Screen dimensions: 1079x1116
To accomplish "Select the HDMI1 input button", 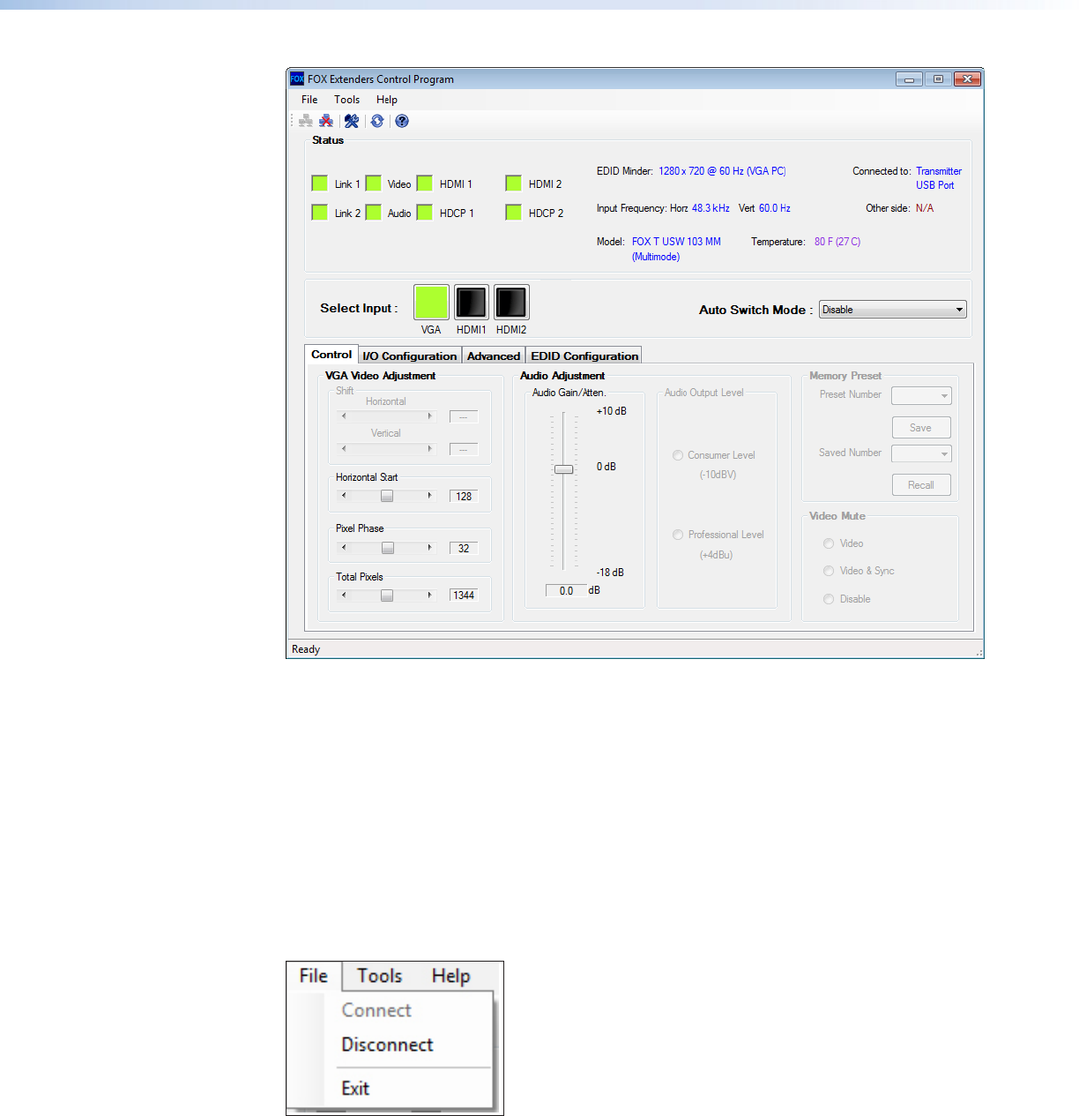I will coord(471,303).
